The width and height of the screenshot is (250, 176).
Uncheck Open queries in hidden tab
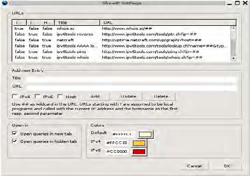click(14, 141)
